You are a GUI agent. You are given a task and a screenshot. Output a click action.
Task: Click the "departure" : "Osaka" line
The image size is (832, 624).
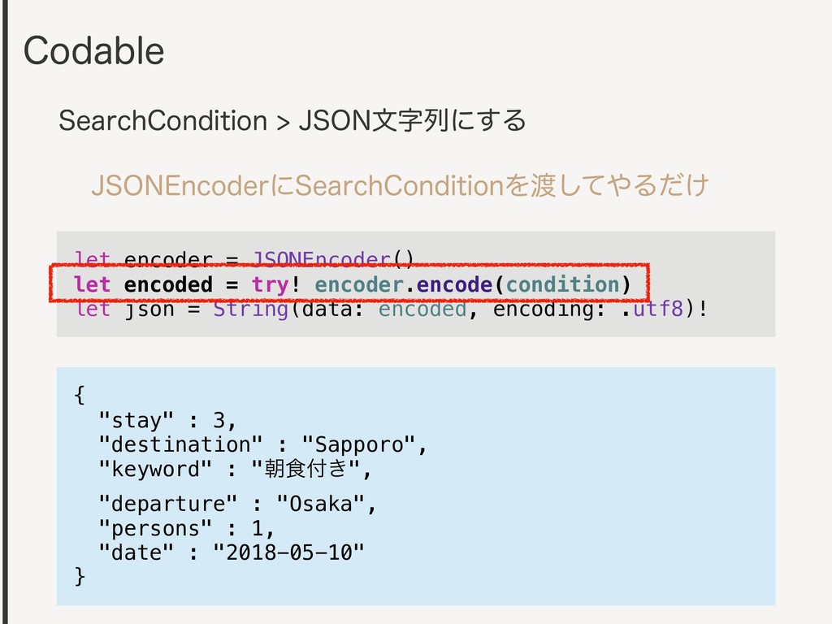(237, 504)
